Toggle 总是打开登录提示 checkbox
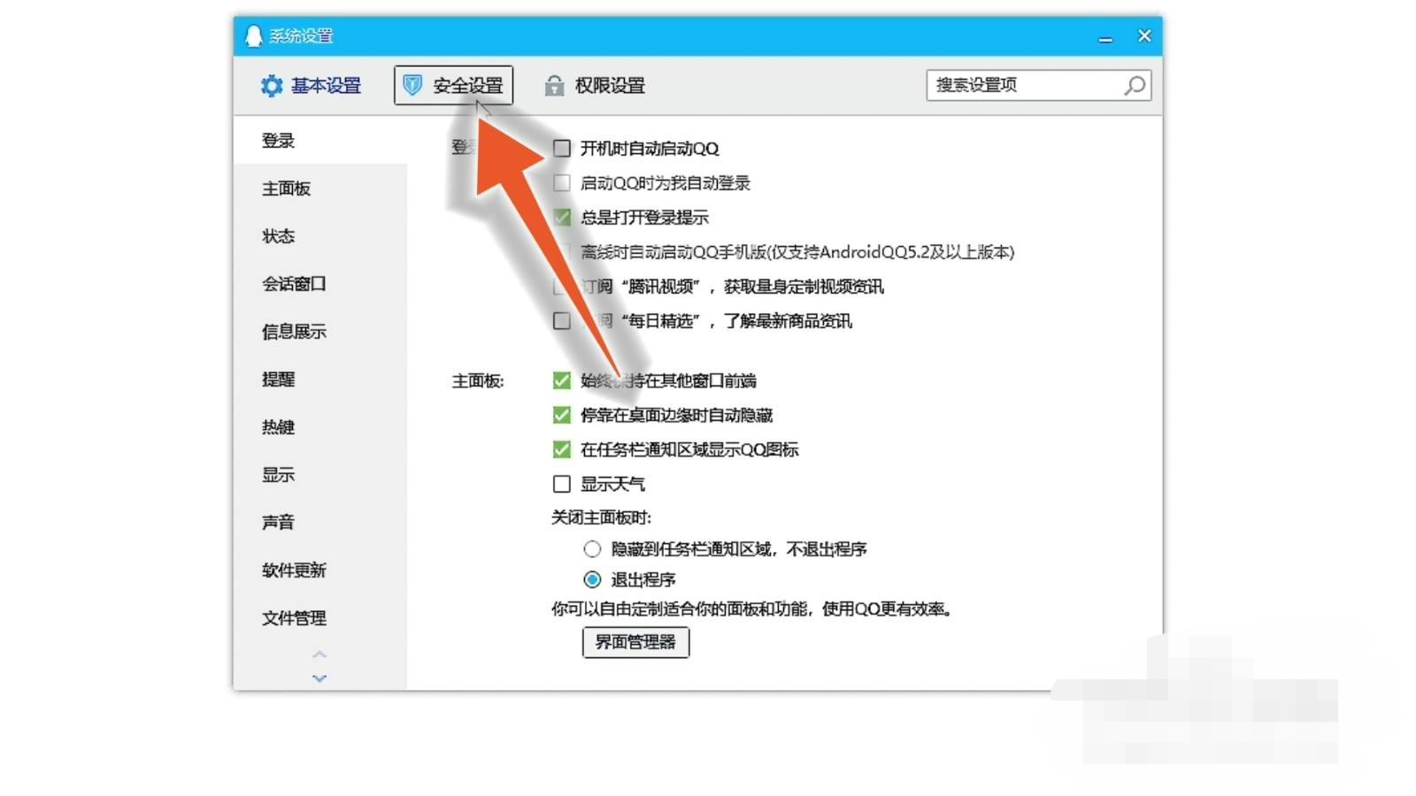 click(561, 218)
